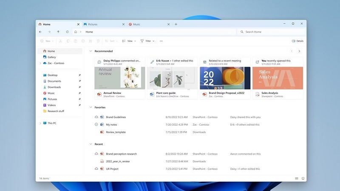The image size is (340, 191).
Task: Go up one folder level
Action: tap(58, 32)
